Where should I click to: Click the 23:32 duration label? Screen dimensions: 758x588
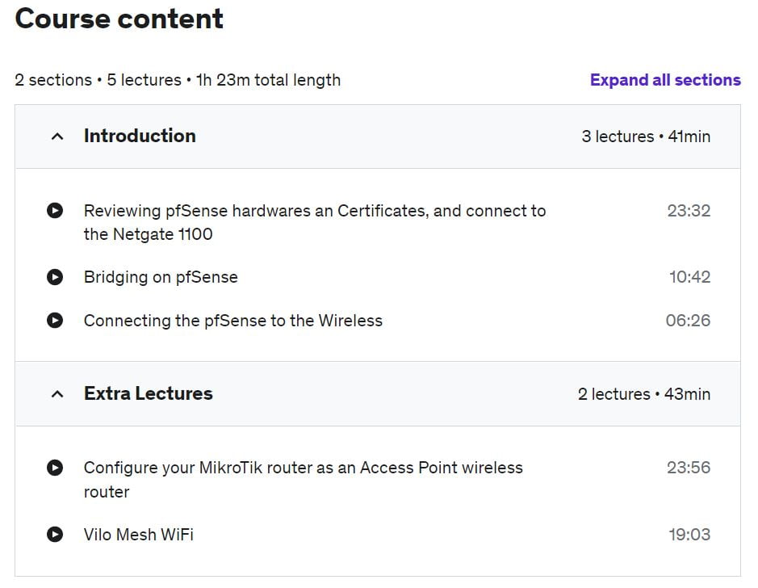pos(689,210)
